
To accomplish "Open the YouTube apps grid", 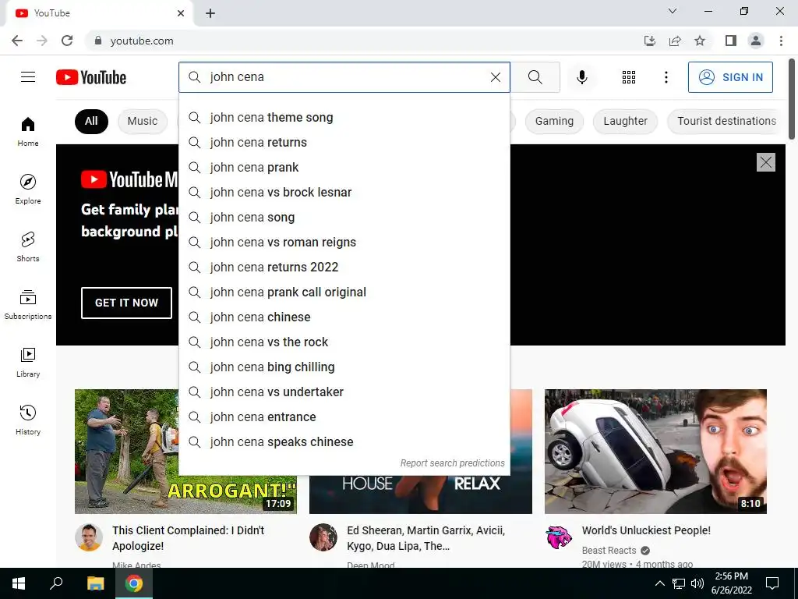I will [x=629, y=77].
